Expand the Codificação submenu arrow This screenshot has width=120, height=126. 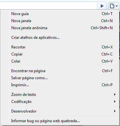click(x=115, y=102)
